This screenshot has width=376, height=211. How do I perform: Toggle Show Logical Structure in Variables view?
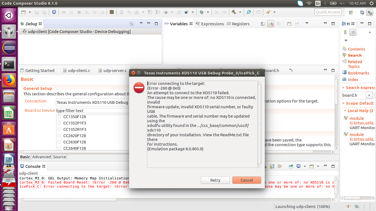[x=271, y=24]
